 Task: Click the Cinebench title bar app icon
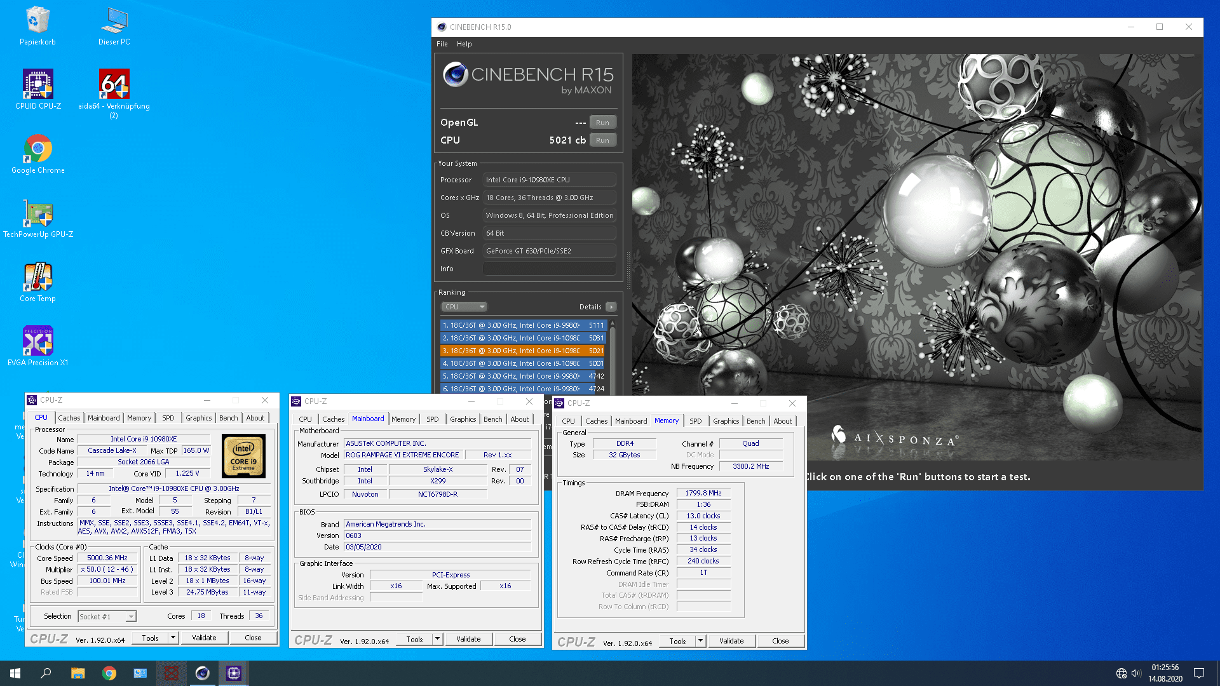(x=442, y=27)
